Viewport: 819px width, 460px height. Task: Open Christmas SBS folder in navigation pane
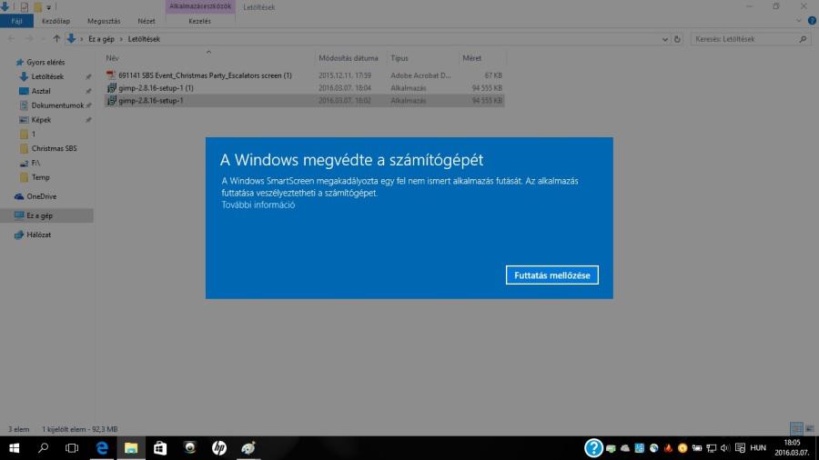coord(54,149)
